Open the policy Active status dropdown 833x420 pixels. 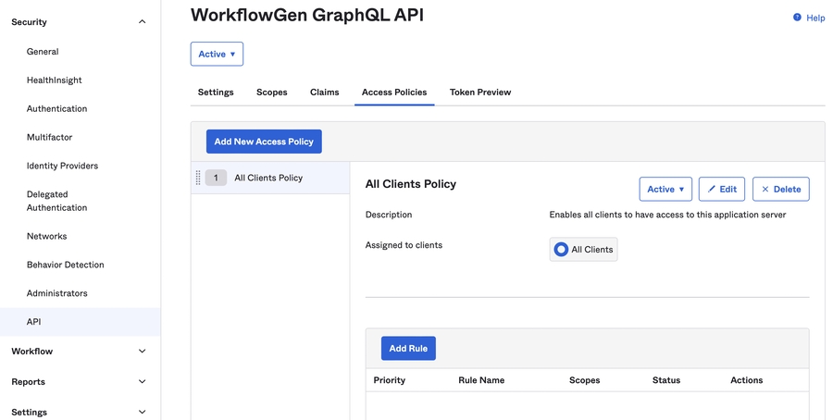pyautogui.click(x=665, y=189)
